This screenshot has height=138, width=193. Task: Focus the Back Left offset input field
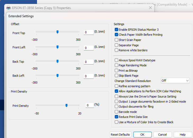89,76
